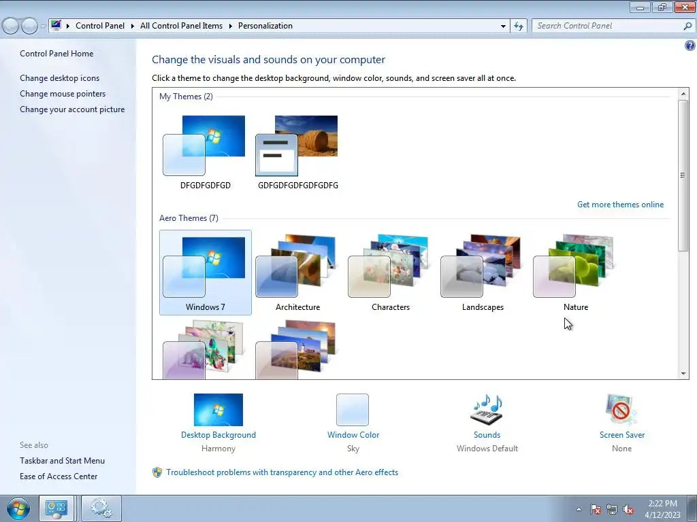697x522 pixels.
Task: Click the muted volume tray icon
Action: click(628, 509)
